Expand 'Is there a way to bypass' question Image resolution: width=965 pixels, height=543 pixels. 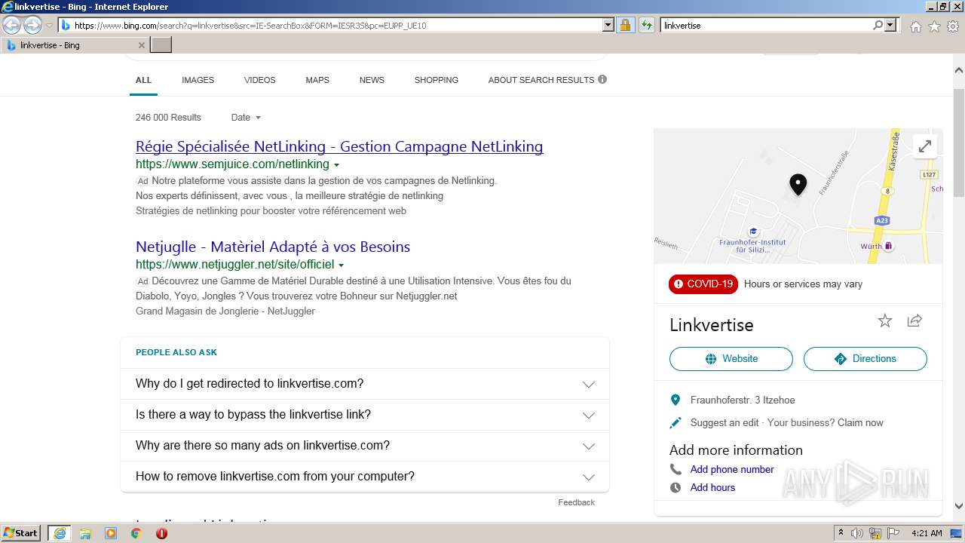point(365,415)
